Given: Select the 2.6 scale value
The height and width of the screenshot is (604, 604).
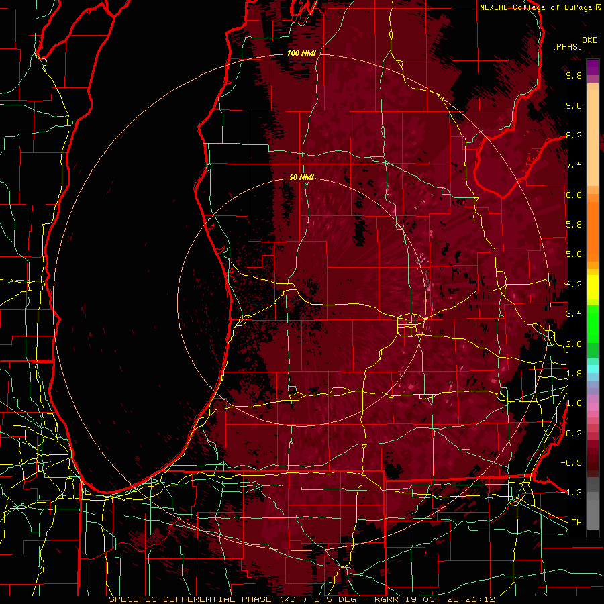Looking at the screenshot, I should [574, 344].
